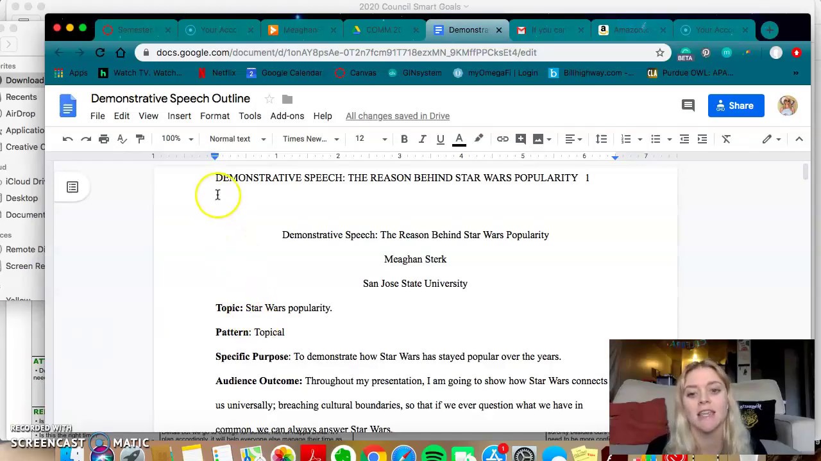Image resolution: width=821 pixels, height=461 pixels.
Task: Open the Tools menu
Action: (x=250, y=116)
